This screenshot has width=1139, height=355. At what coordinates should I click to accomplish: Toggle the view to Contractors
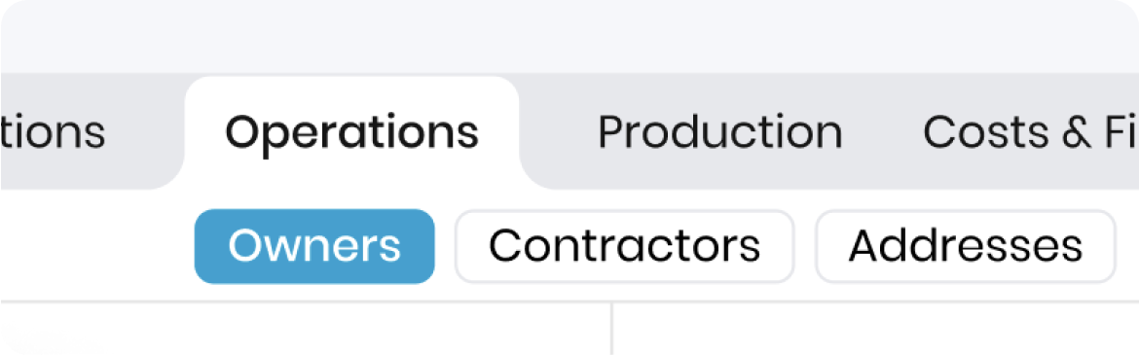click(625, 246)
